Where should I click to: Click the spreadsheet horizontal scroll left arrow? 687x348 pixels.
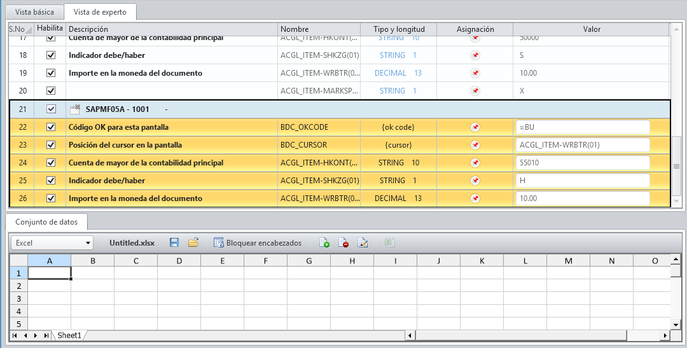[410, 336]
